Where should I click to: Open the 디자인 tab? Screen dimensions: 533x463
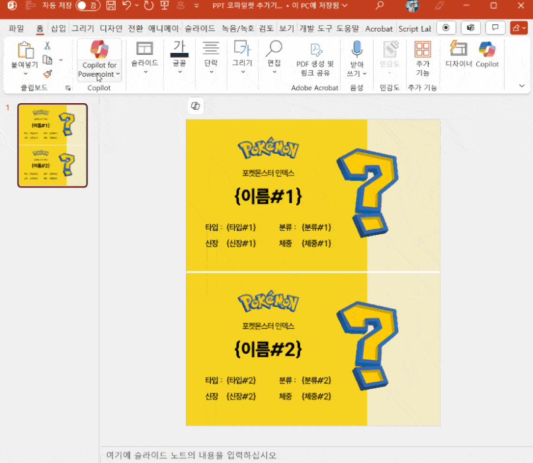[x=111, y=28]
